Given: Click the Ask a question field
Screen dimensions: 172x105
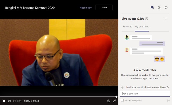Looking at the screenshot, I should coord(145,94).
